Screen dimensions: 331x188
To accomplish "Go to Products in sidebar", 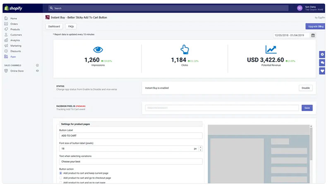I will 15,29.
